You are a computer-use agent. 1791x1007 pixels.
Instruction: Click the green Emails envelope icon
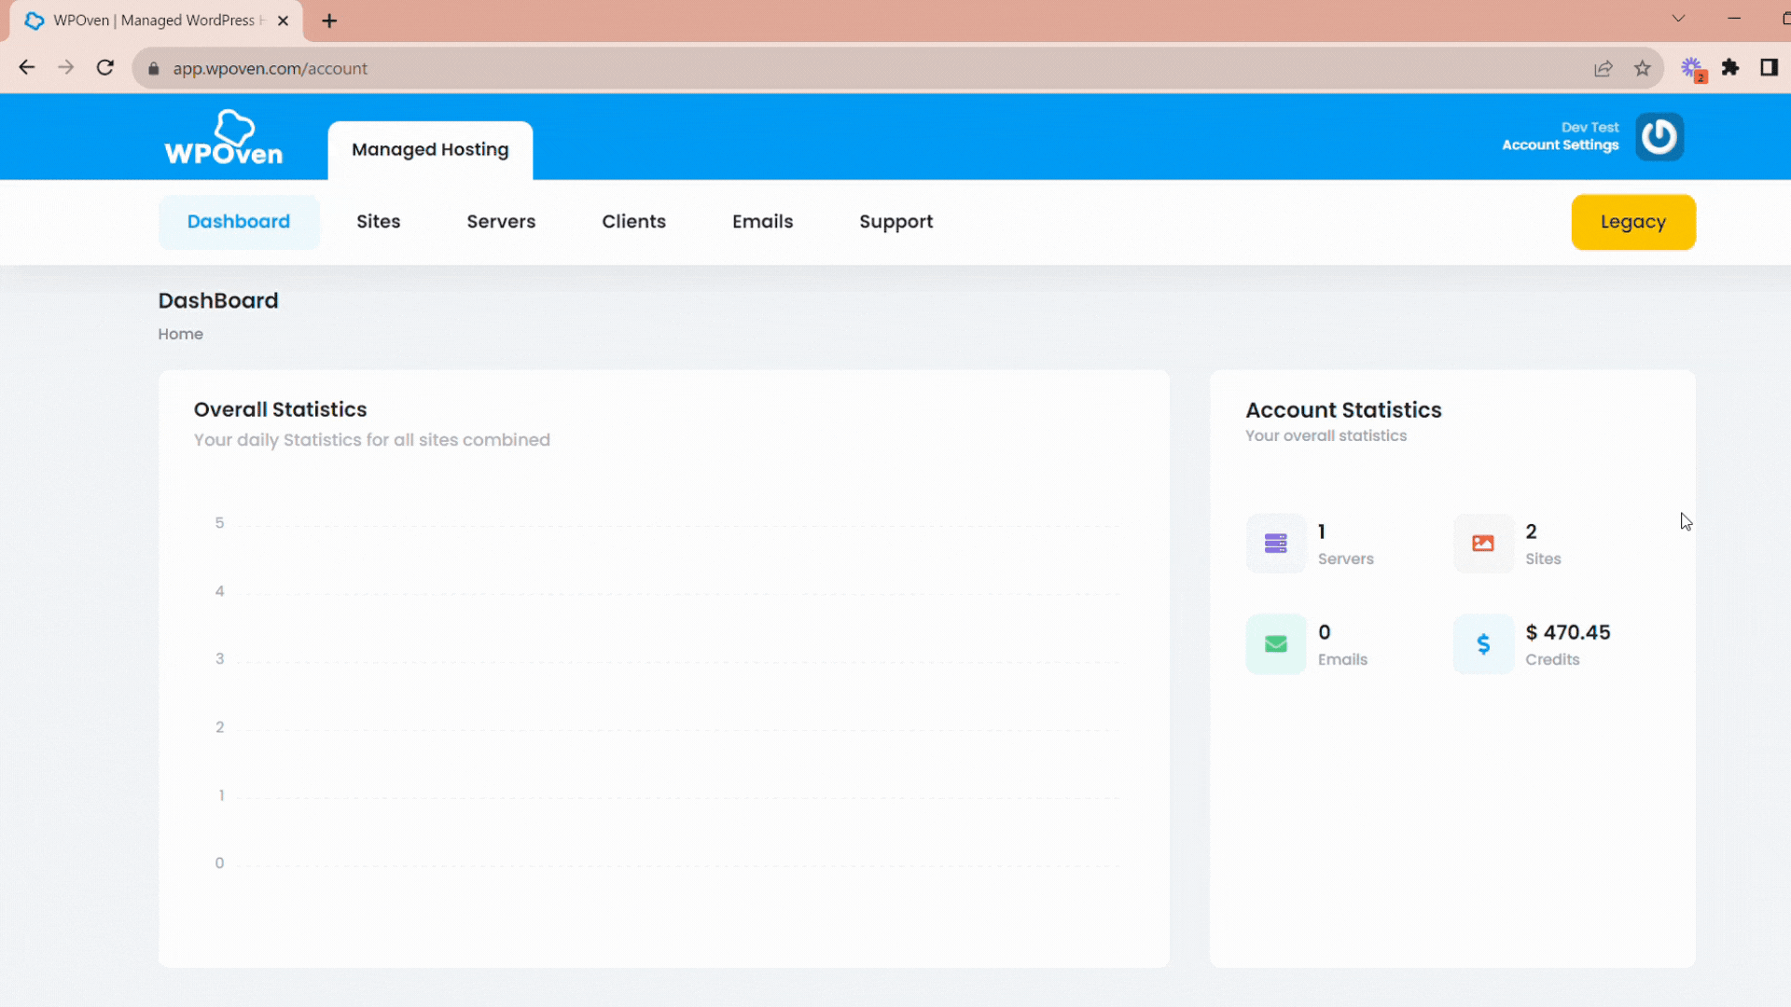click(x=1275, y=644)
